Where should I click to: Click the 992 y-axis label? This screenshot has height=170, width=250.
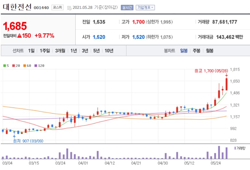click(x=233, y=129)
